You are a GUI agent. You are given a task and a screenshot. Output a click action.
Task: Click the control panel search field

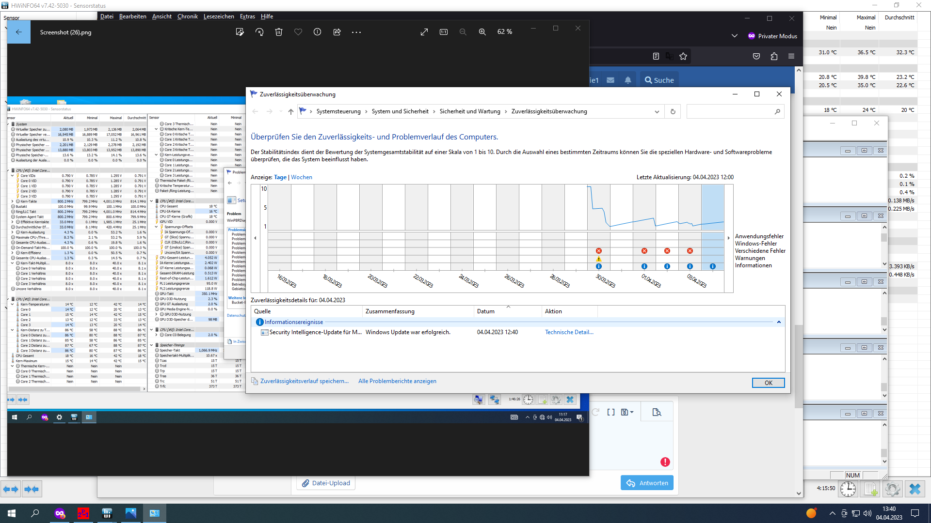(735, 112)
